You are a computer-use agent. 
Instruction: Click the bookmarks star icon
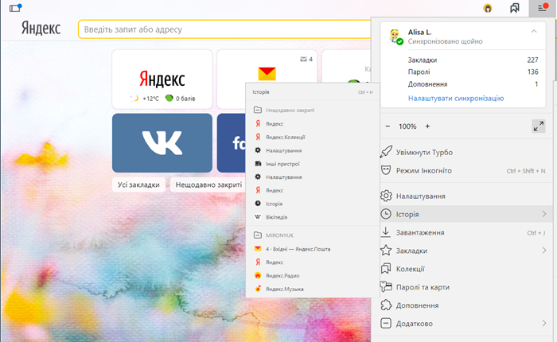(x=386, y=251)
